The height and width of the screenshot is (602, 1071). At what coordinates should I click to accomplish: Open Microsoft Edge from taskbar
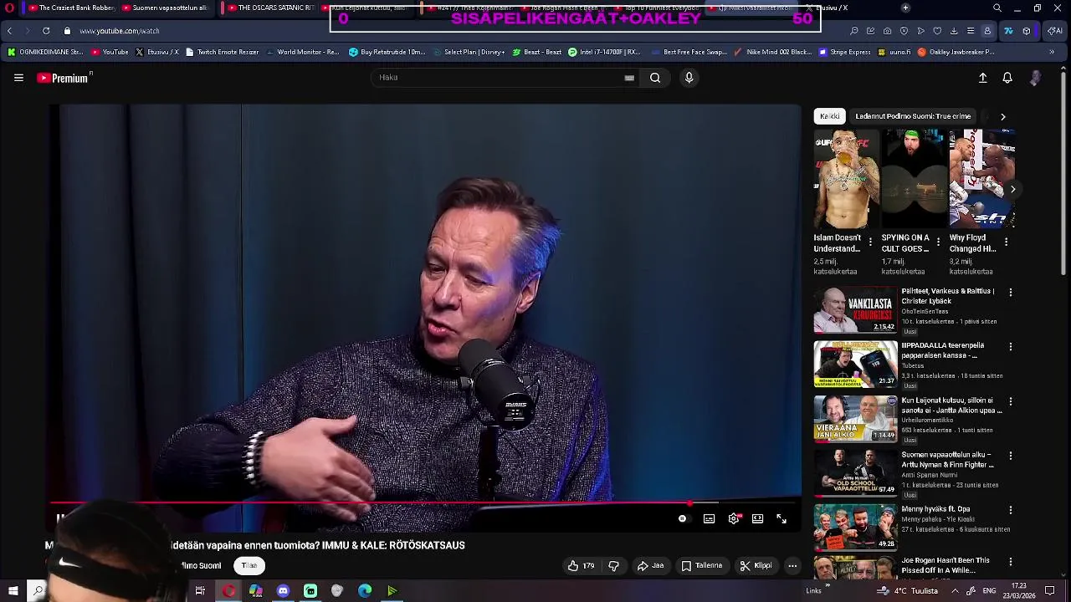pos(365,591)
